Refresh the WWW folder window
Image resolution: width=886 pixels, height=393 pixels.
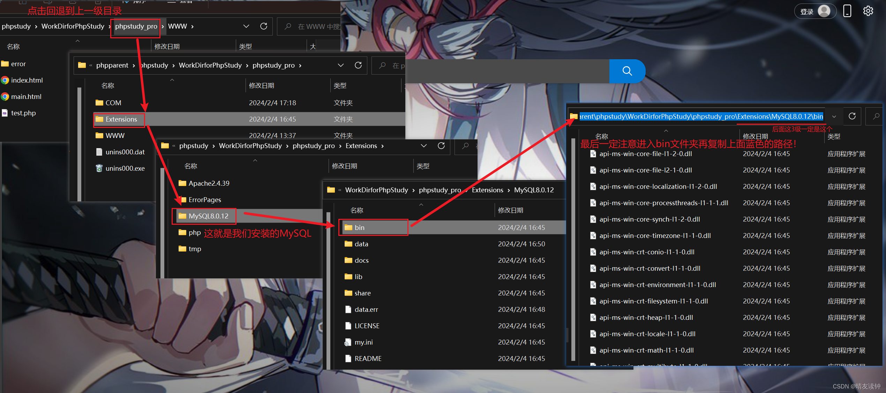pyautogui.click(x=264, y=26)
